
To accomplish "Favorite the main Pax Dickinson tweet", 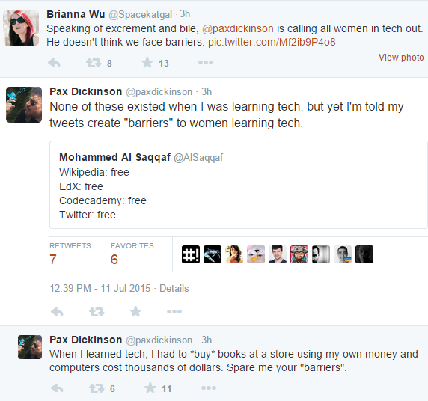I will [x=135, y=311].
